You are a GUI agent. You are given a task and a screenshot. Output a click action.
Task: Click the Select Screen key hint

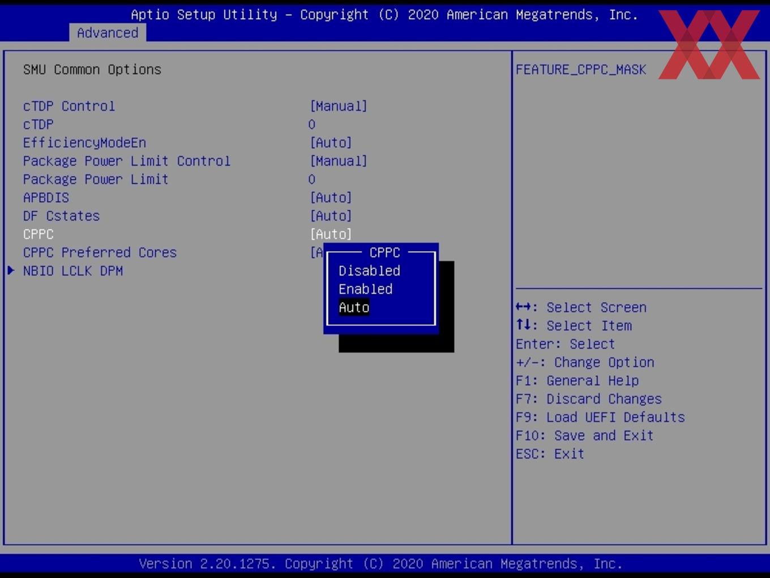[581, 307]
